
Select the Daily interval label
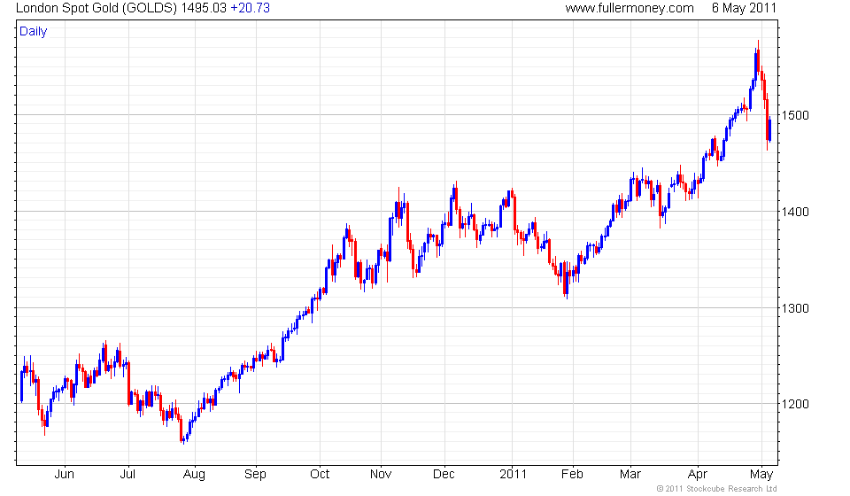(x=33, y=31)
